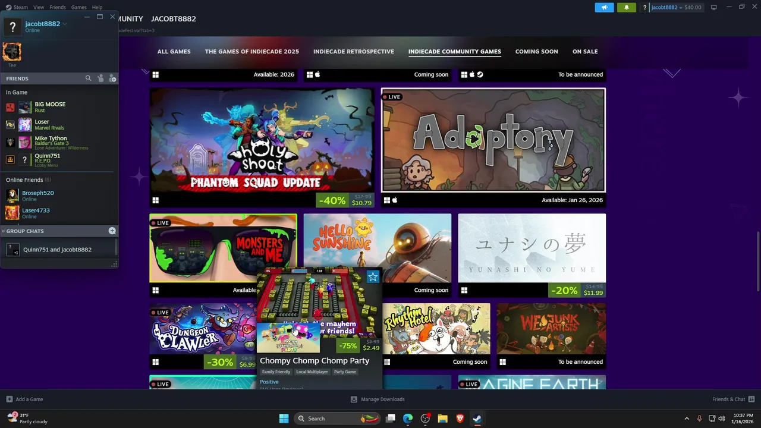
Task: Click the Windows taskbar Search box
Action: pos(337,418)
